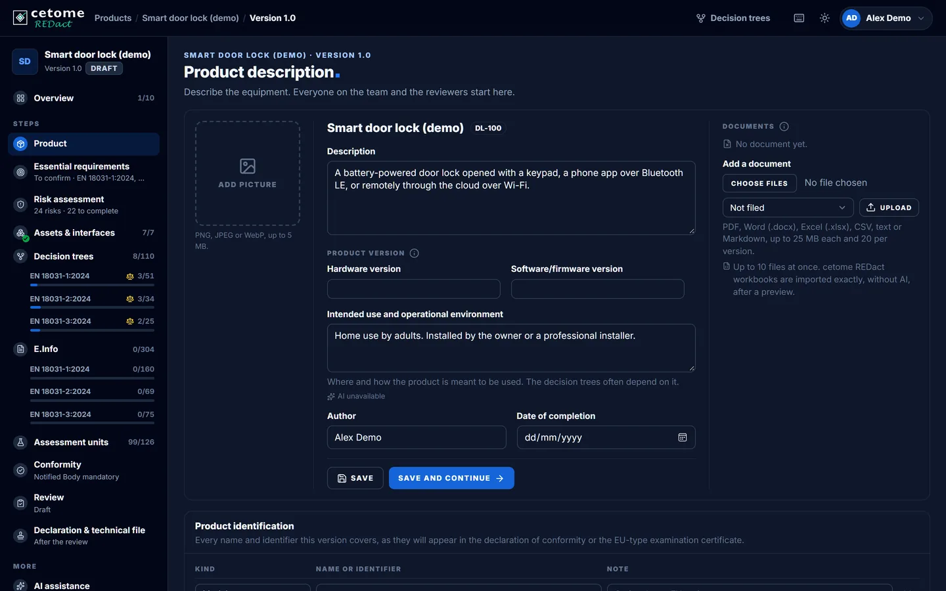The height and width of the screenshot is (591, 946).
Task: Click the Author field
Action: 417,437
